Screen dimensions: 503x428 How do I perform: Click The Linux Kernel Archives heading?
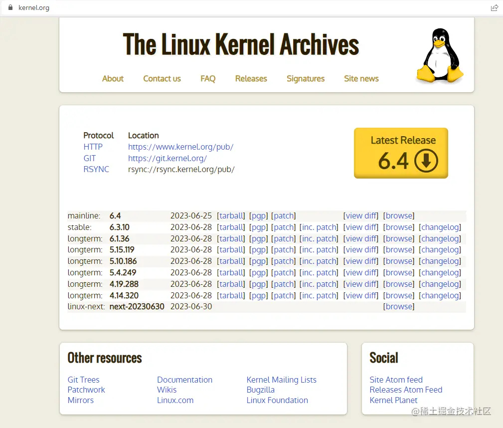pyautogui.click(x=241, y=44)
